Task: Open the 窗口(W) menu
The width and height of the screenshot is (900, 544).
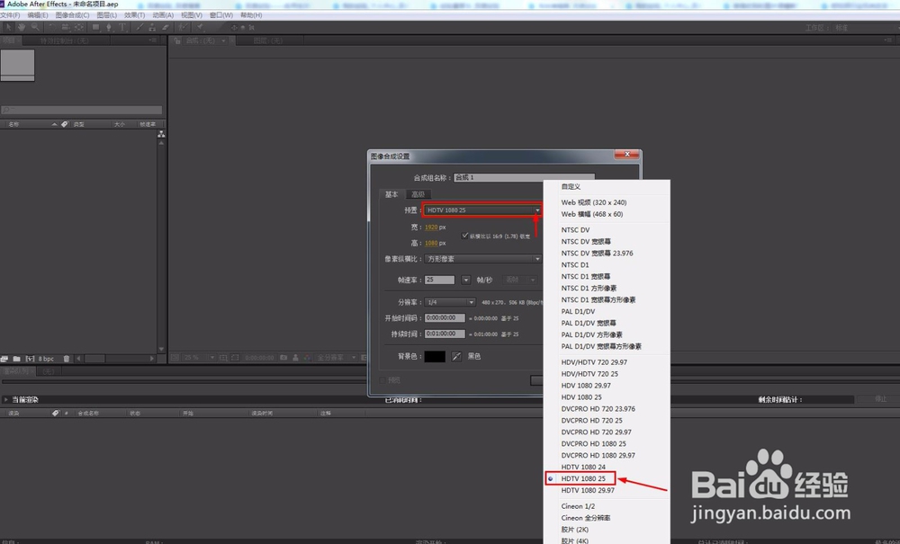Action: pyautogui.click(x=221, y=15)
